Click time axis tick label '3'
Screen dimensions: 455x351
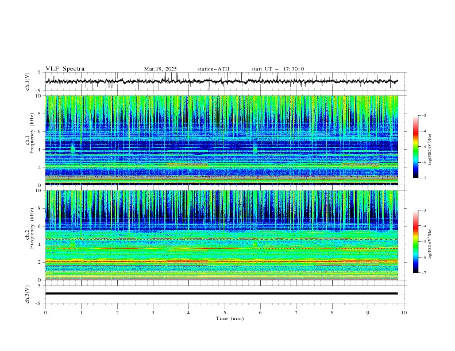[153, 313]
